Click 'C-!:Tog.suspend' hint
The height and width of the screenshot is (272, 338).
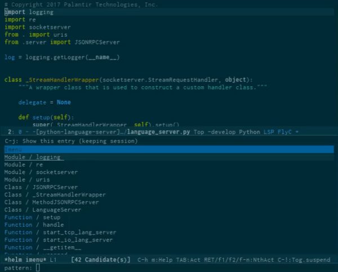tap(304, 260)
